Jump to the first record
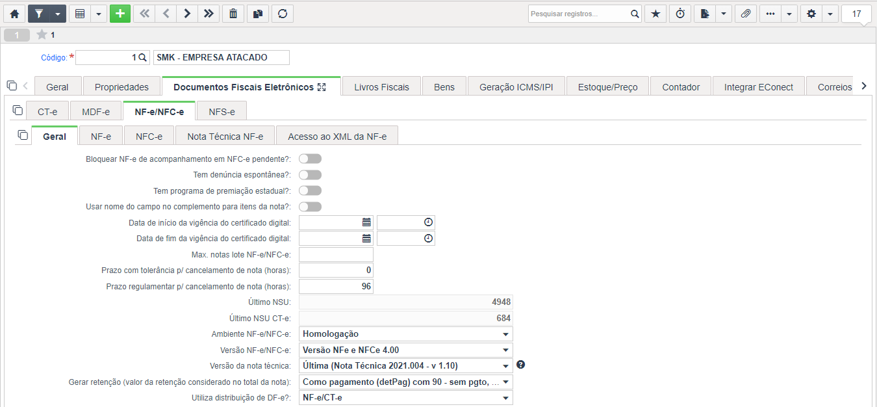Image resolution: width=877 pixels, height=407 pixels. (144, 14)
